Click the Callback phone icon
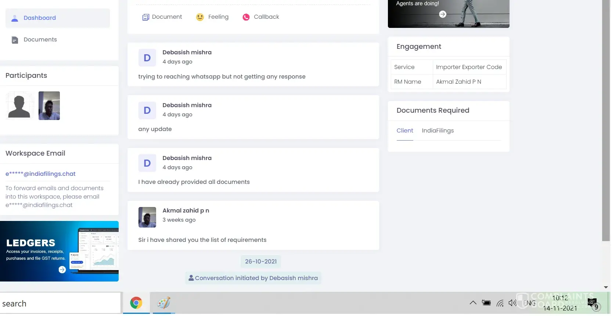Image resolution: width=612 pixels, height=316 pixels. click(246, 17)
